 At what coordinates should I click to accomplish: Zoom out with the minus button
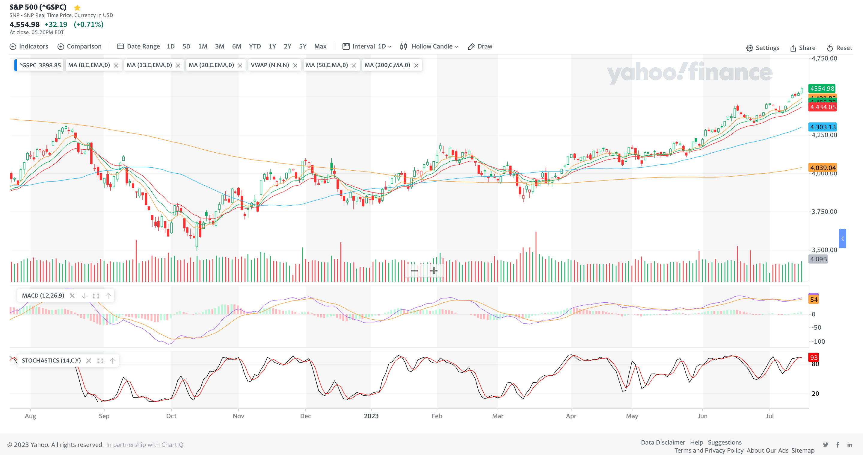tap(414, 271)
